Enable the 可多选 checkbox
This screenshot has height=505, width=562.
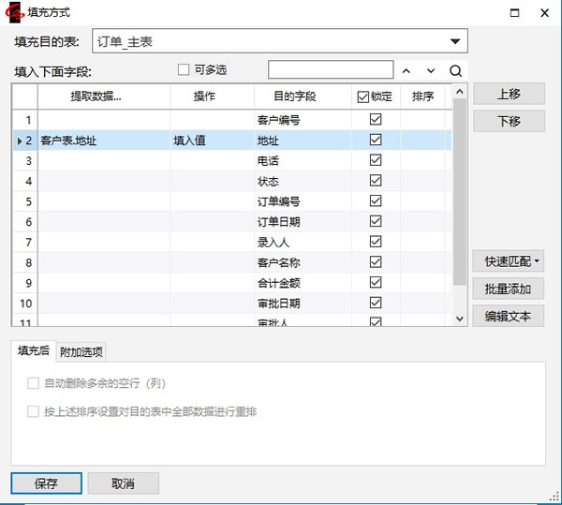pos(184,69)
